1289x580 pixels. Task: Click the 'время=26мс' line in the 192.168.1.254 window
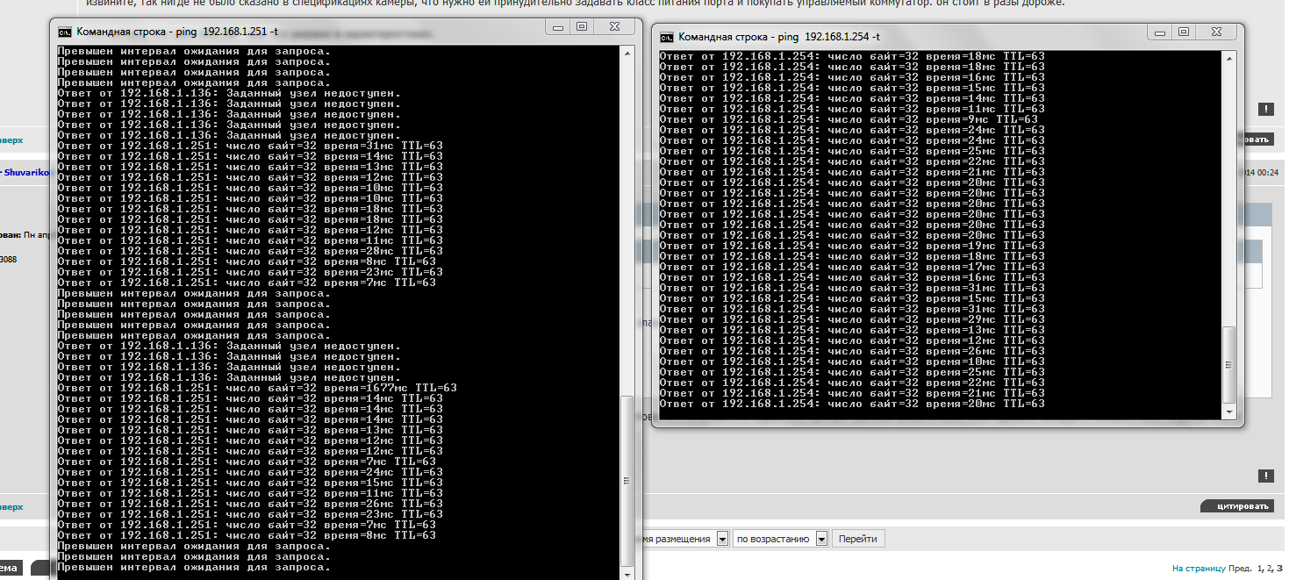852,351
